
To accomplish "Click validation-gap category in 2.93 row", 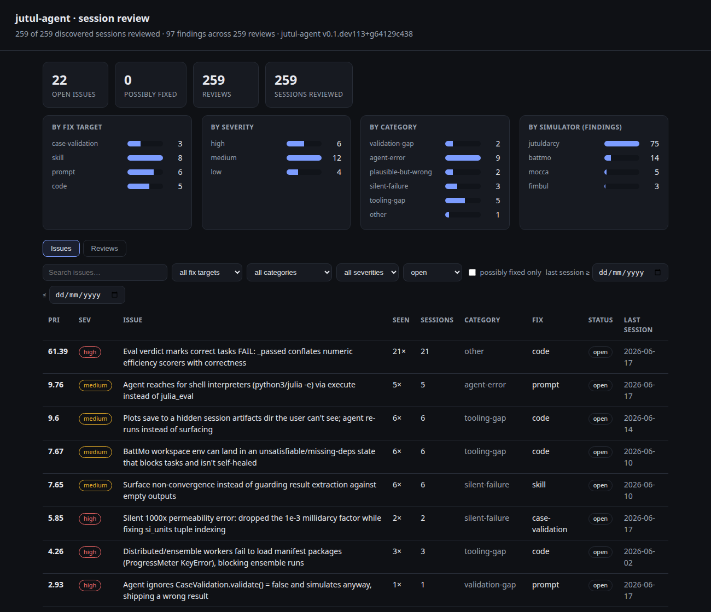I will [490, 585].
